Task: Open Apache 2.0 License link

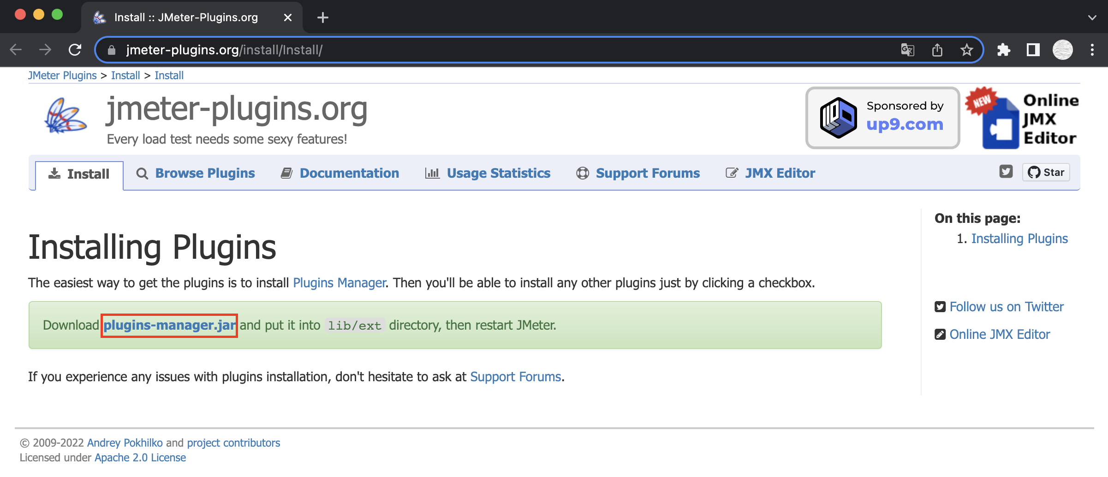Action: 140,458
